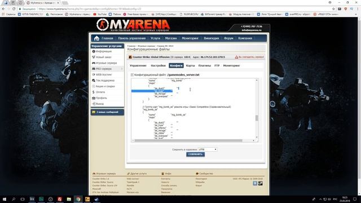Open Task View on the taskbar
This screenshot has height=203, width=361.
tap(23, 199)
